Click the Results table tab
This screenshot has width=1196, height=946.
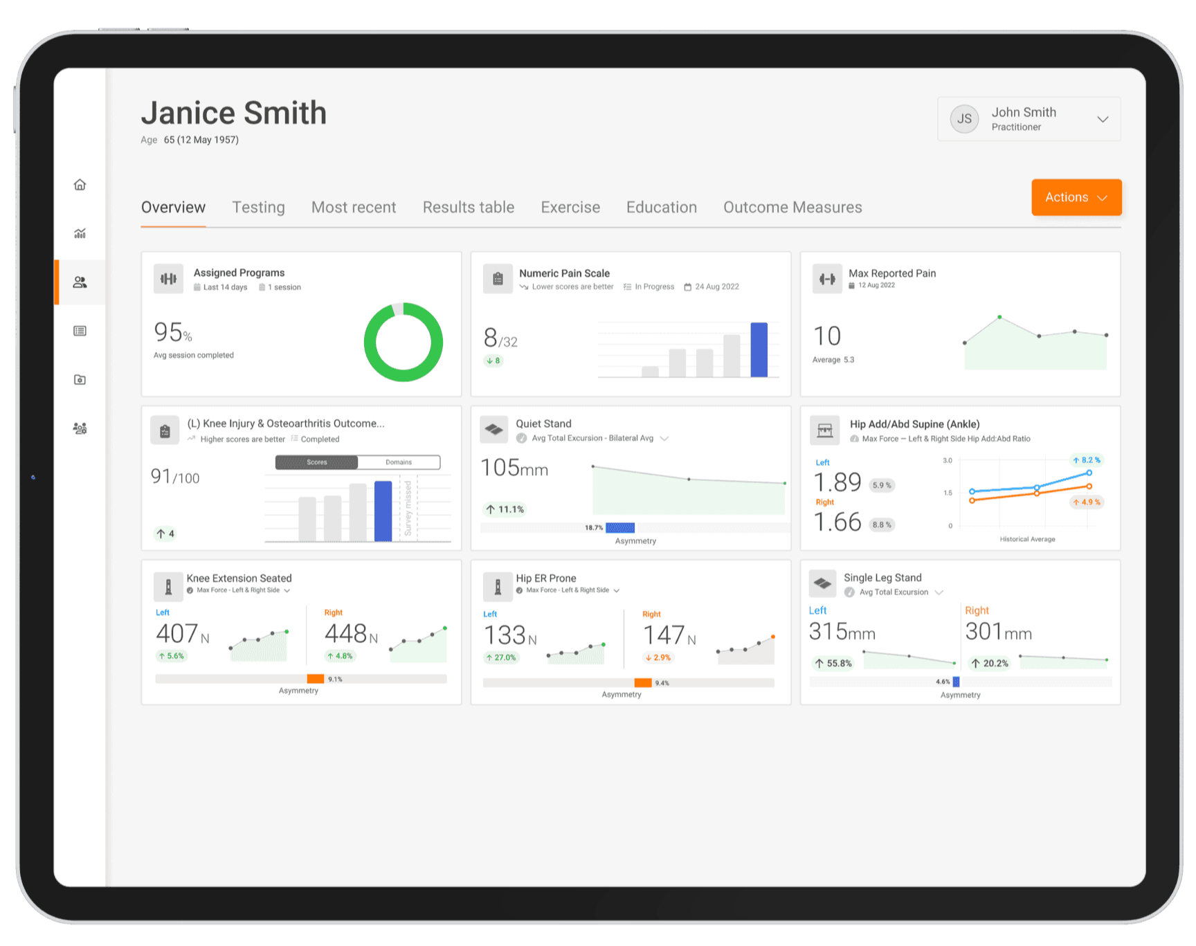469,208
